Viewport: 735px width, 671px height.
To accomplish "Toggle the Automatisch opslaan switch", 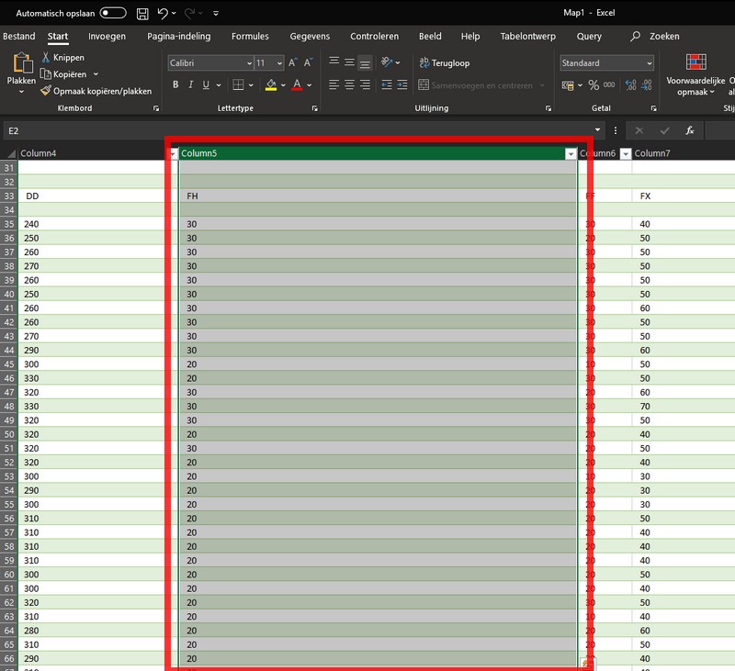I will point(113,14).
